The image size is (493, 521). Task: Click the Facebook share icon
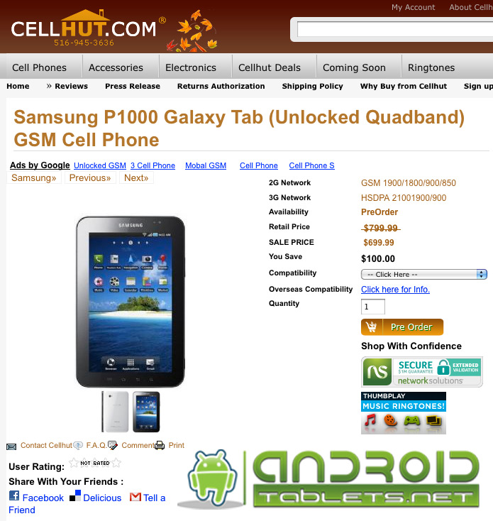click(14, 495)
